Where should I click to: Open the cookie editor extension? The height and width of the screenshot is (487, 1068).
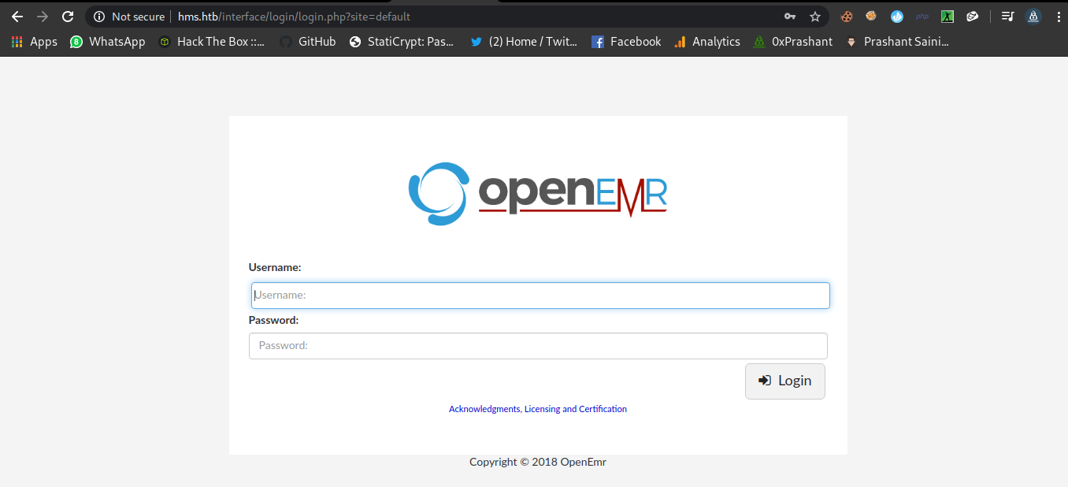pyautogui.click(x=847, y=17)
